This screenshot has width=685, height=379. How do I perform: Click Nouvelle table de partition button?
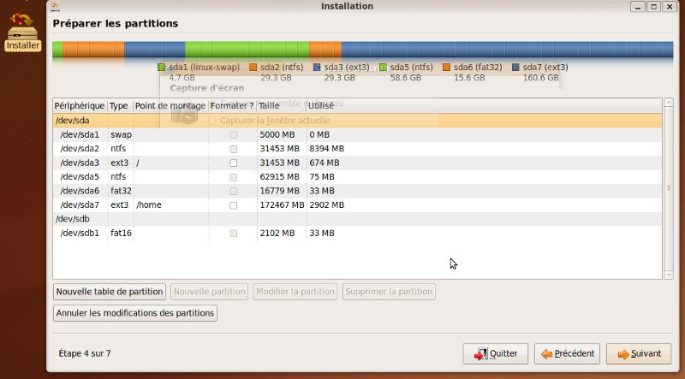[110, 292]
